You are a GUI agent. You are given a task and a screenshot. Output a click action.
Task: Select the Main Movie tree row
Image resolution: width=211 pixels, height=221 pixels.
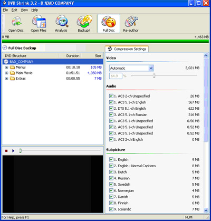point(53,73)
